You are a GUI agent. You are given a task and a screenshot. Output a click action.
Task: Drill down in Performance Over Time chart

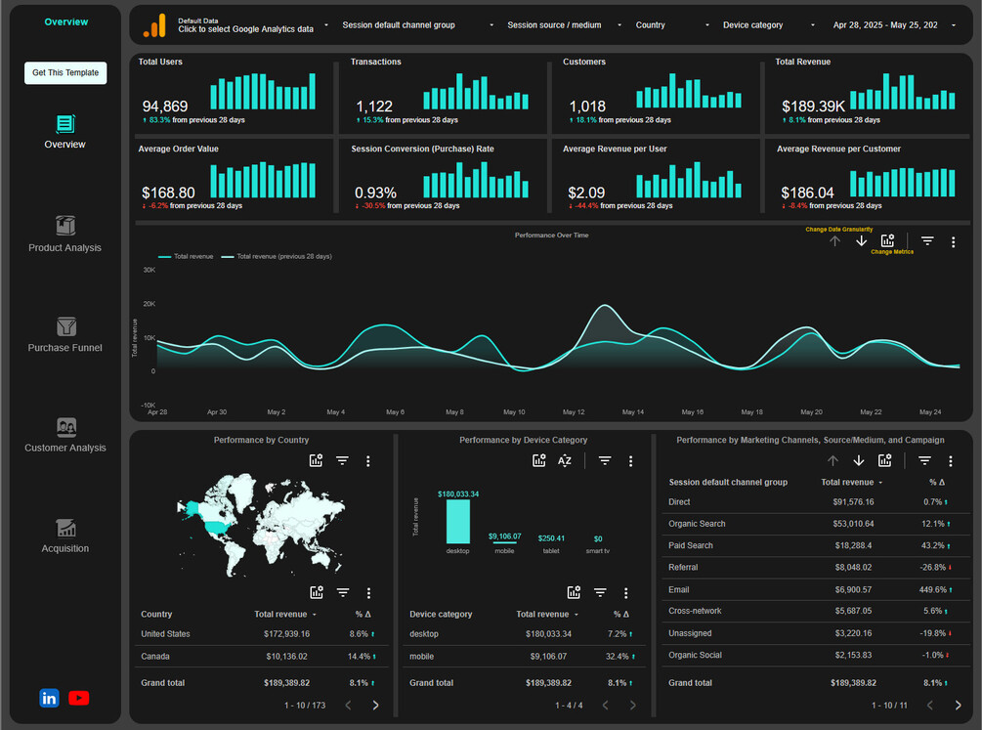coord(861,241)
